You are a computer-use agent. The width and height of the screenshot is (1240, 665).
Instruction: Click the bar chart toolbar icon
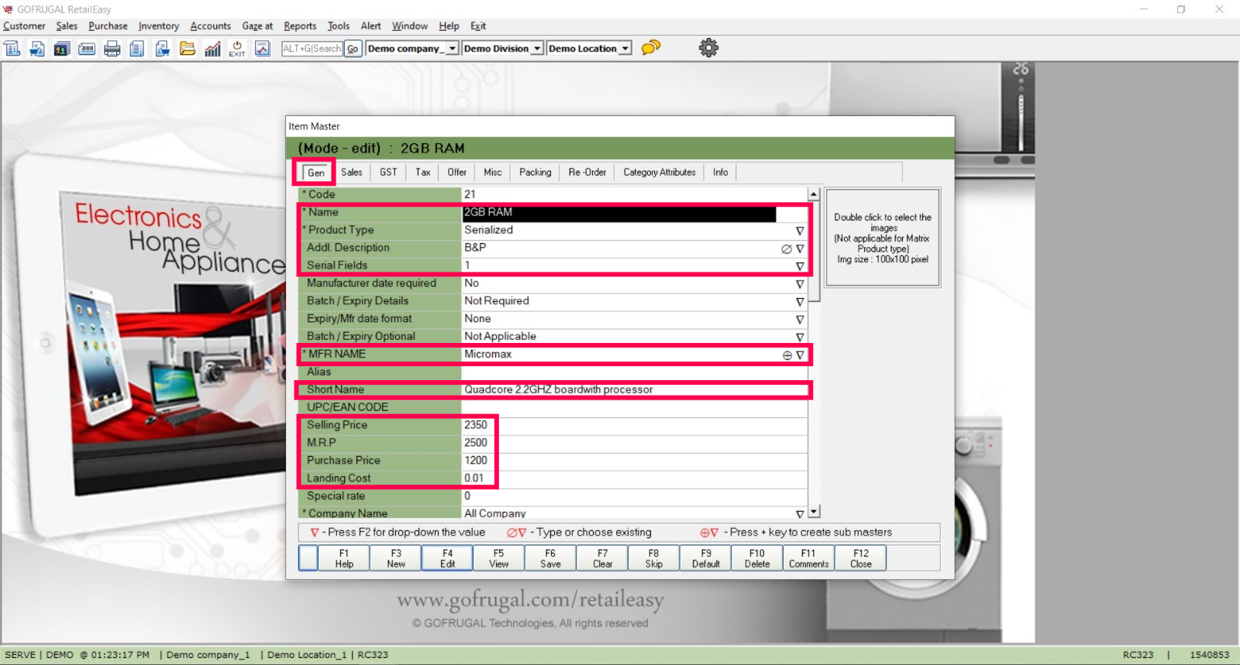click(212, 49)
